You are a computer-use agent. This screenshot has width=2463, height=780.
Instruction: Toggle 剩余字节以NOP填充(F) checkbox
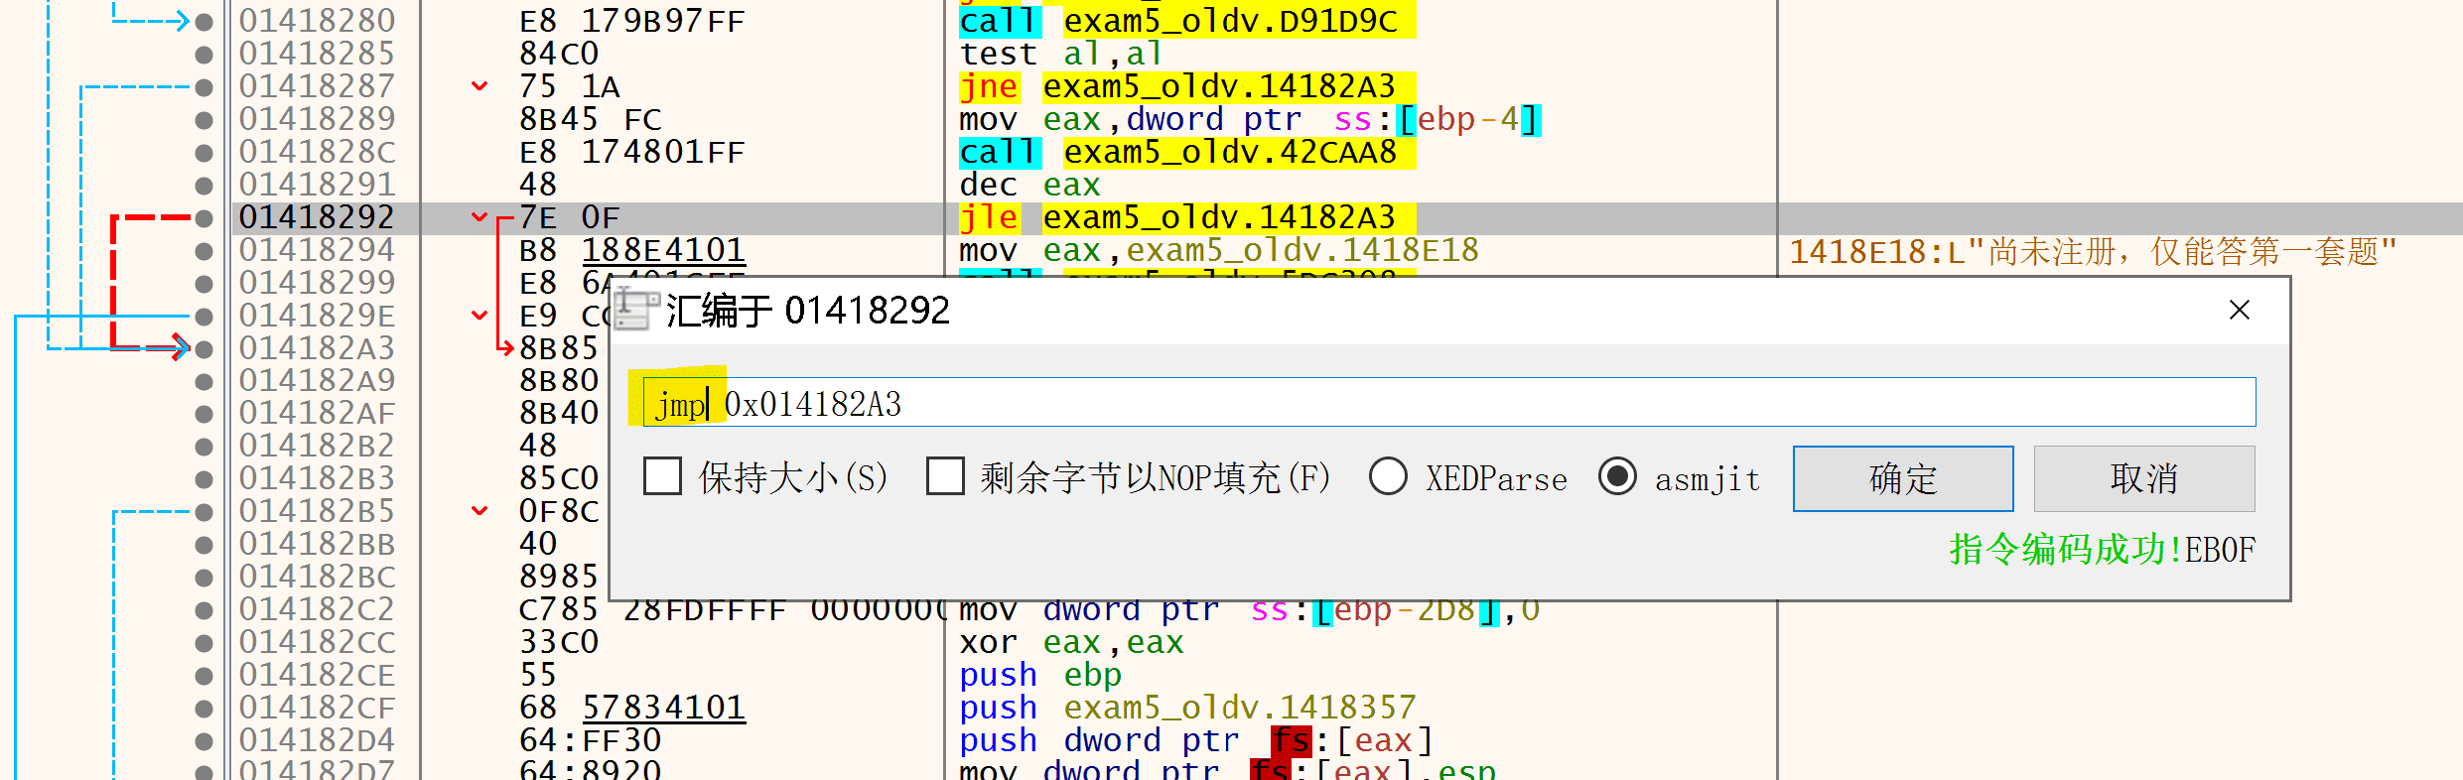coord(945,476)
